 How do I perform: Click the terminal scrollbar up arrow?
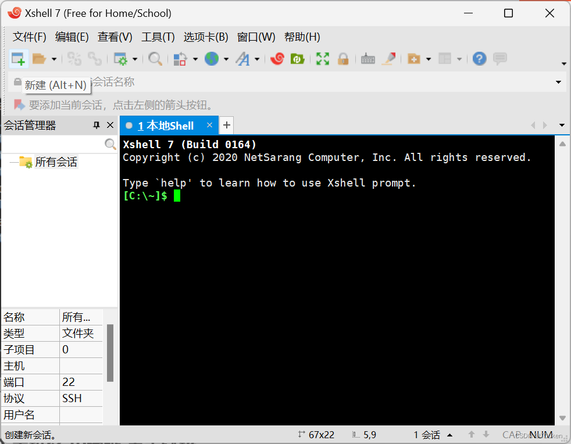(563, 144)
